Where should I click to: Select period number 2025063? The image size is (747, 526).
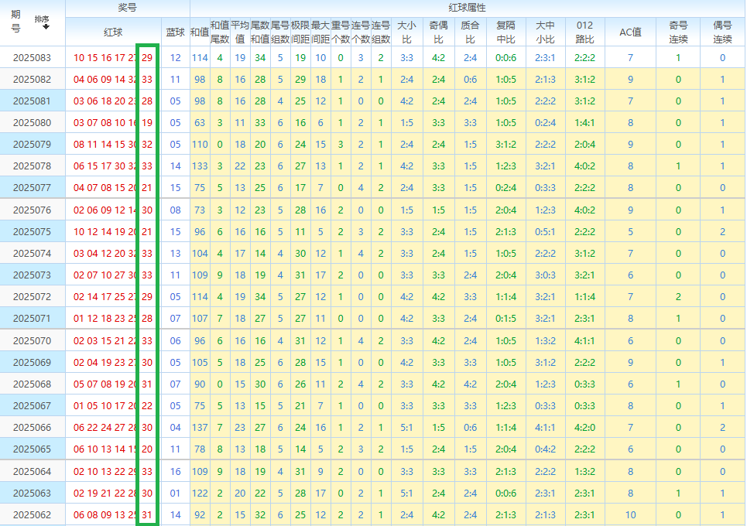32,494
